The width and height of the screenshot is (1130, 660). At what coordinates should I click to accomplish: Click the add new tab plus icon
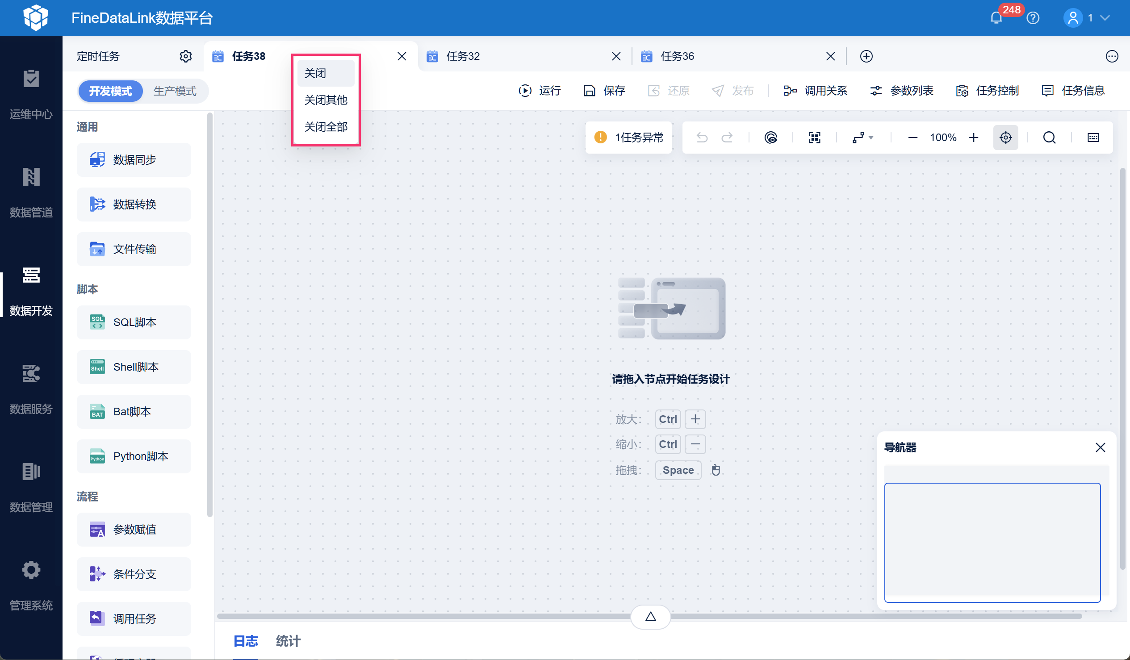(866, 56)
